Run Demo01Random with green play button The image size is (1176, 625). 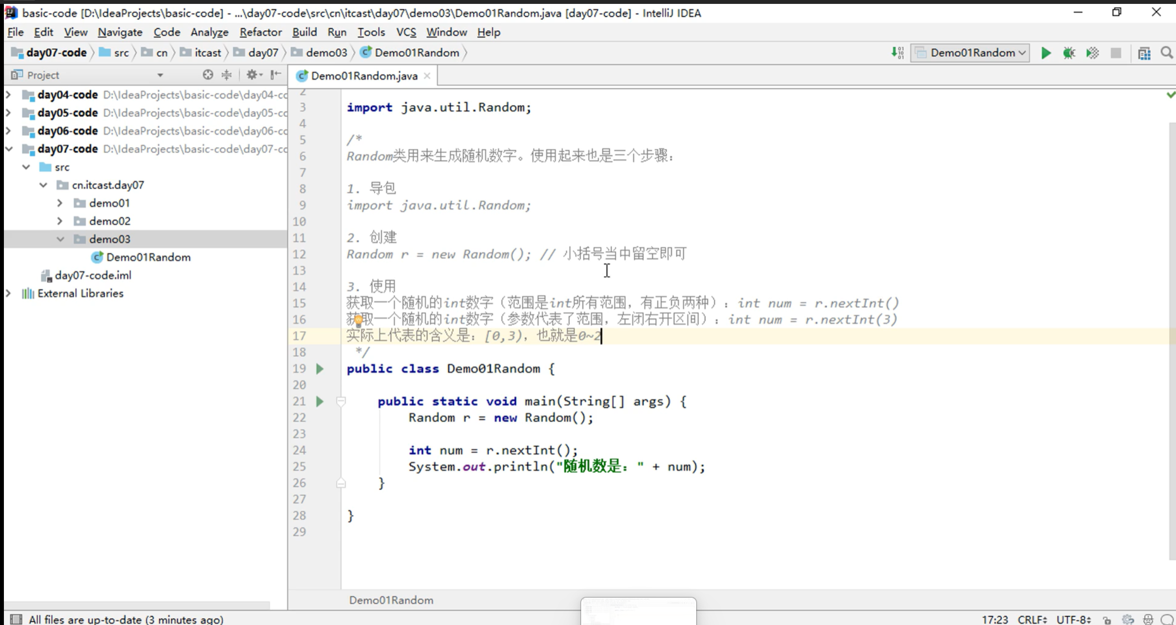[1045, 53]
